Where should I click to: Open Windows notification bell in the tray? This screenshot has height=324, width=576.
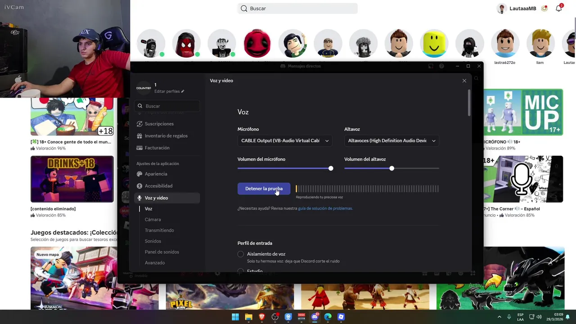click(568, 317)
